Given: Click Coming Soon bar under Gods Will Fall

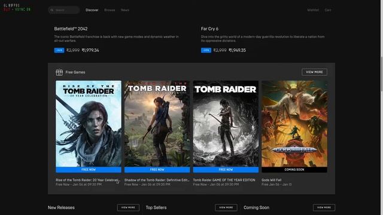Looking at the screenshot, I should 294,170.
